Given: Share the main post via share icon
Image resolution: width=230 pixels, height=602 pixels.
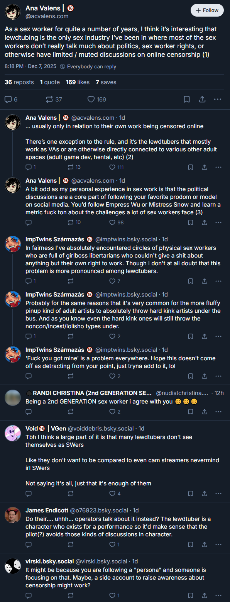Looking at the screenshot, I should click(202, 99).
